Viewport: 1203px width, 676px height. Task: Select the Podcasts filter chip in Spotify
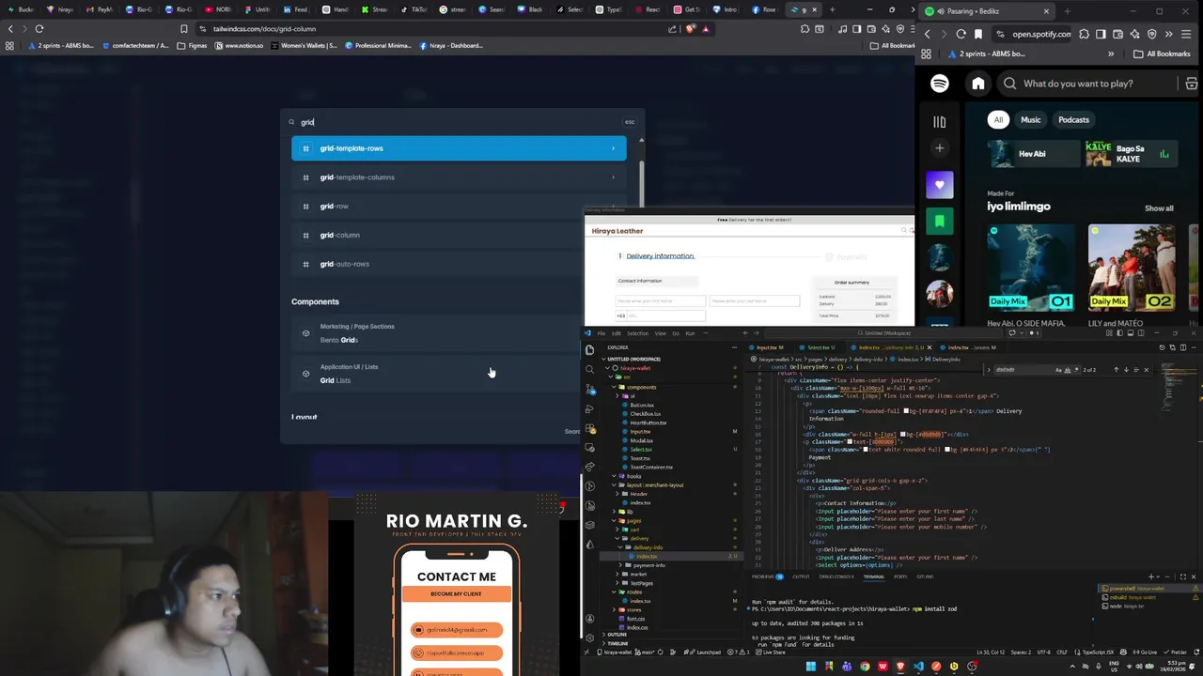tap(1073, 119)
